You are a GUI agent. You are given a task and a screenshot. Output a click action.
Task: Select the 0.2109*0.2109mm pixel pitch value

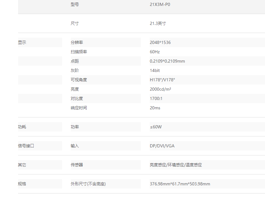click(167, 61)
